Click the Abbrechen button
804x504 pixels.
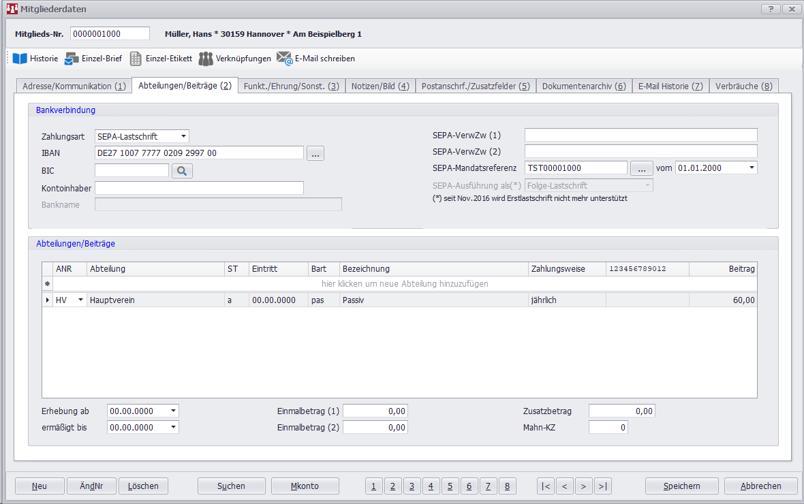point(761,486)
